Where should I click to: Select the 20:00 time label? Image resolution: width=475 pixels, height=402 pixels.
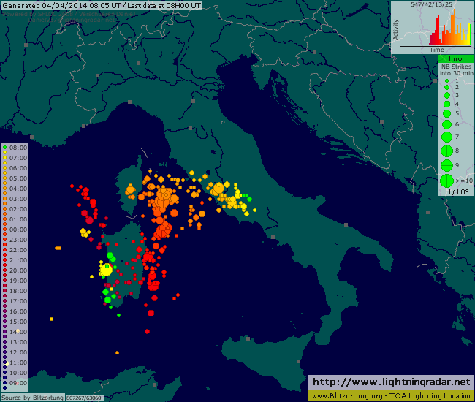[x=18, y=270]
